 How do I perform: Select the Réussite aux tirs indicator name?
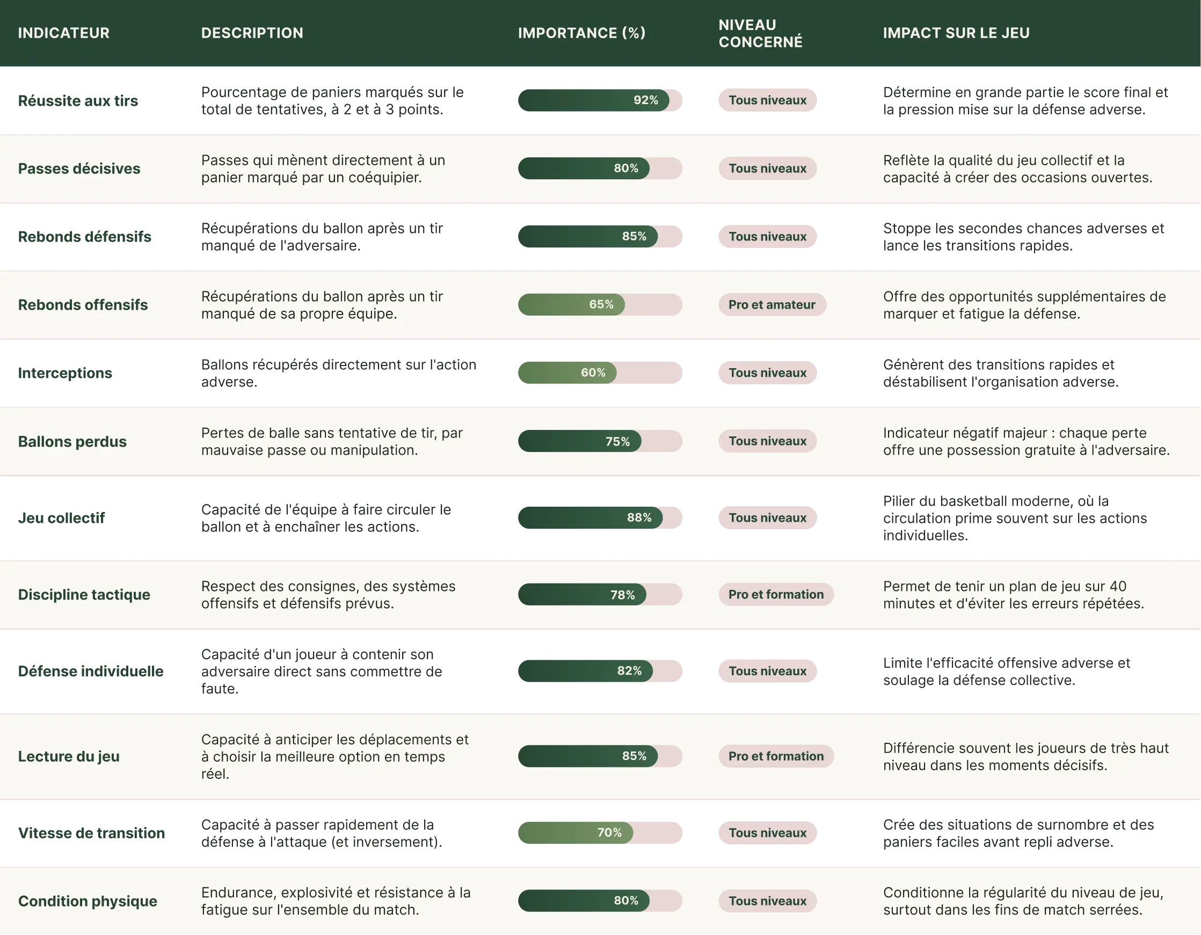[x=78, y=100]
